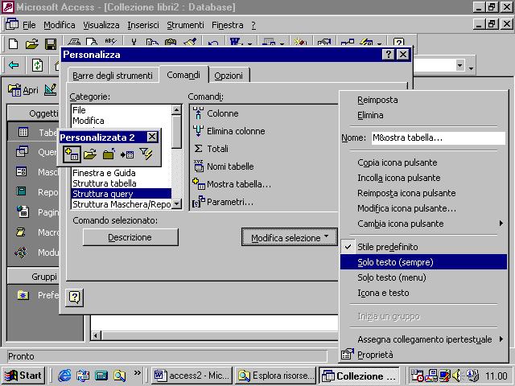This screenshot has height=386, width=515.
Task: Switch to access2 Word taskbar button
Action: coord(192,376)
